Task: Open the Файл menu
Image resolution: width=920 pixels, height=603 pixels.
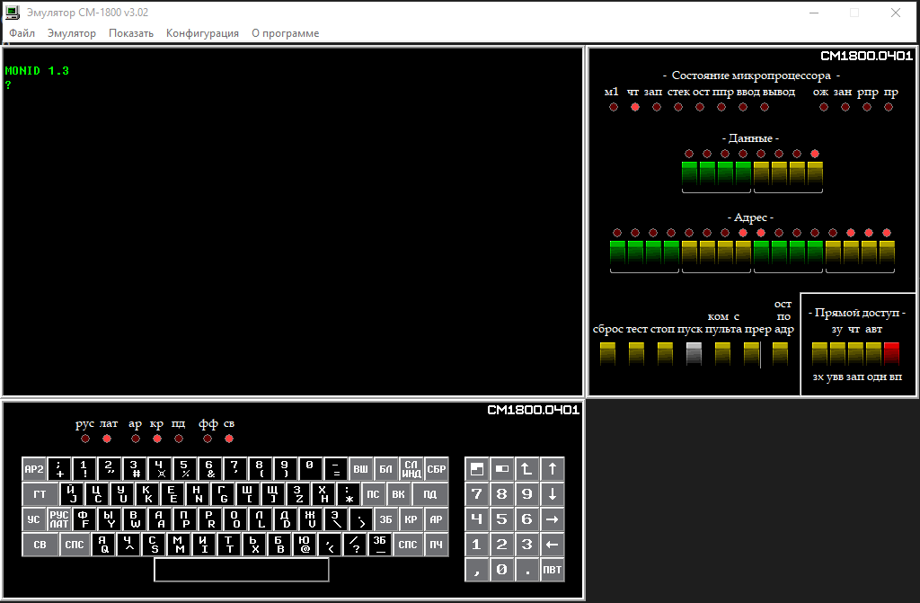Action: click(x=22, y=33)
